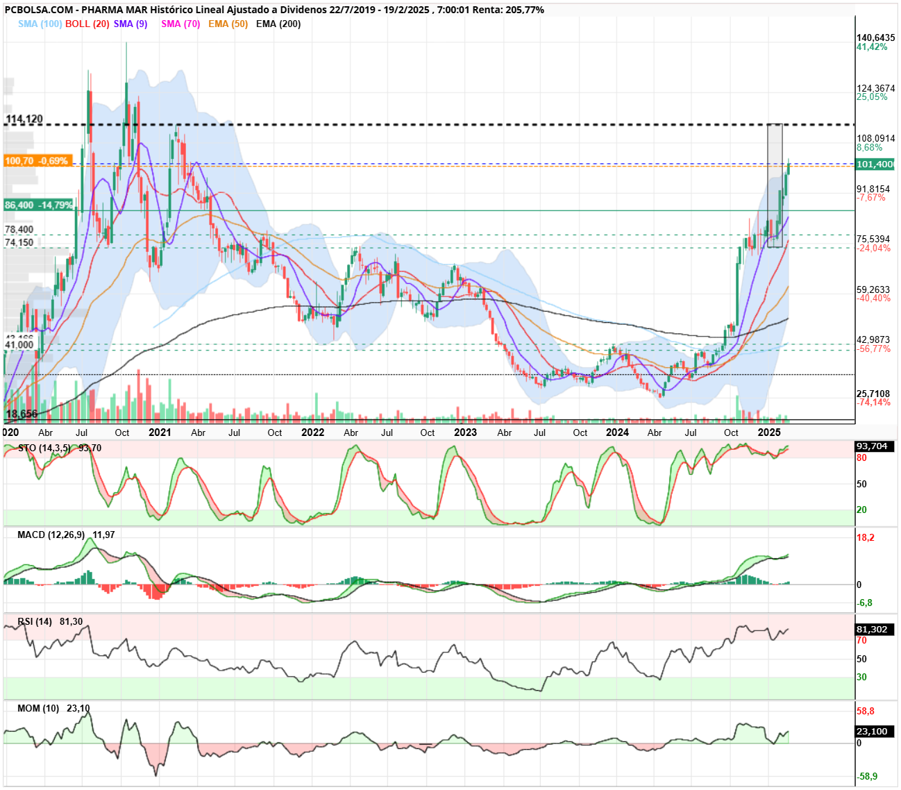Select the RSI (14) indicator label
901x790 pixels.
[35, 621]
